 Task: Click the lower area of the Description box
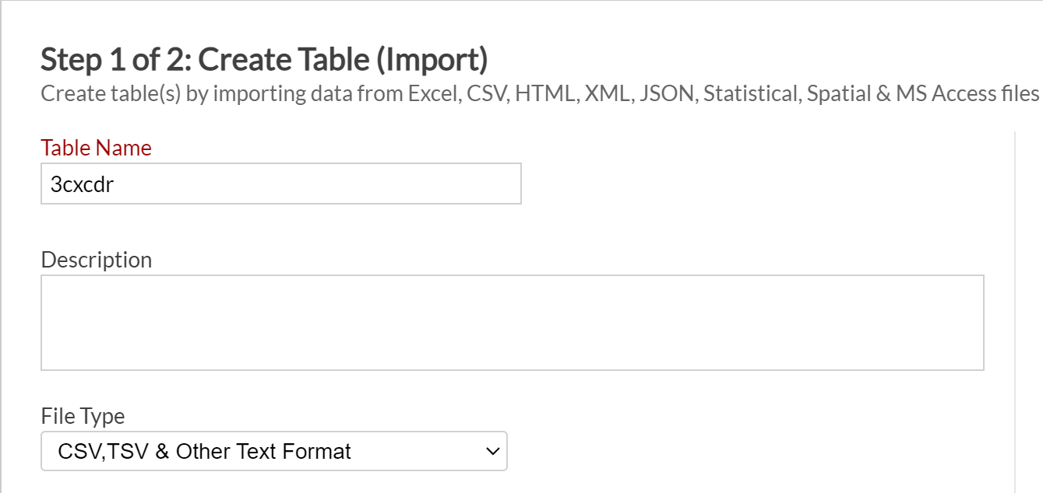[513, 350]
